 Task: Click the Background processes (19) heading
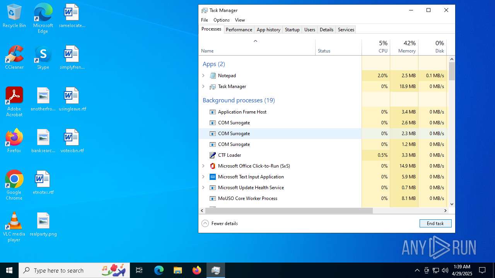[x=239, y=100]
